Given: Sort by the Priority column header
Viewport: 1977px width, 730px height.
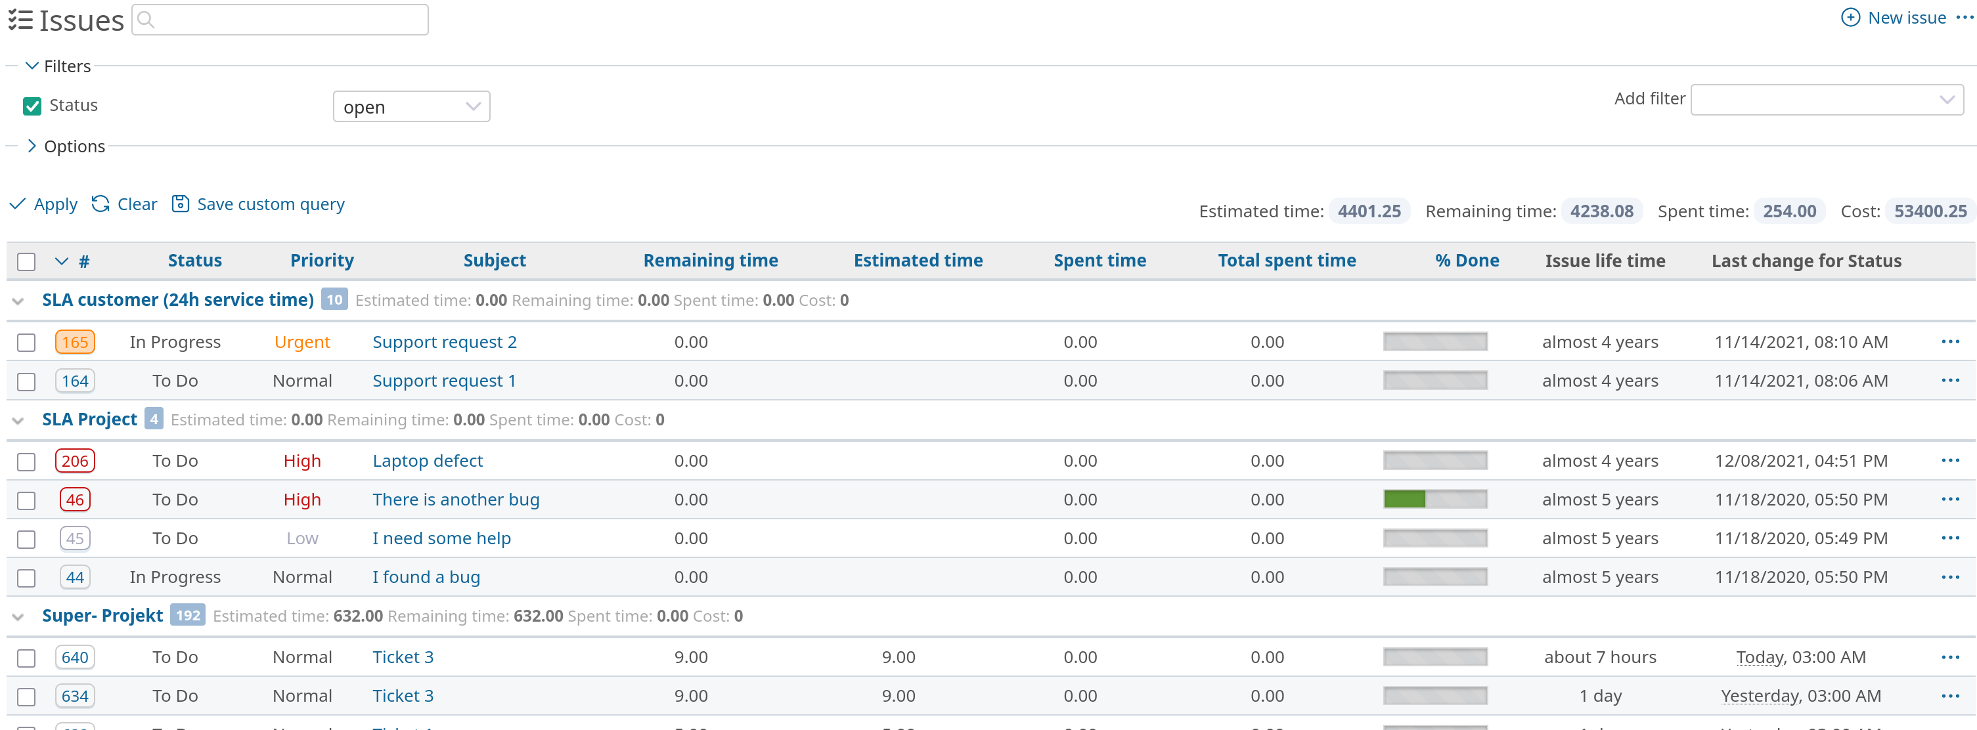Looking at the screenshot, I should click(322, 261).
